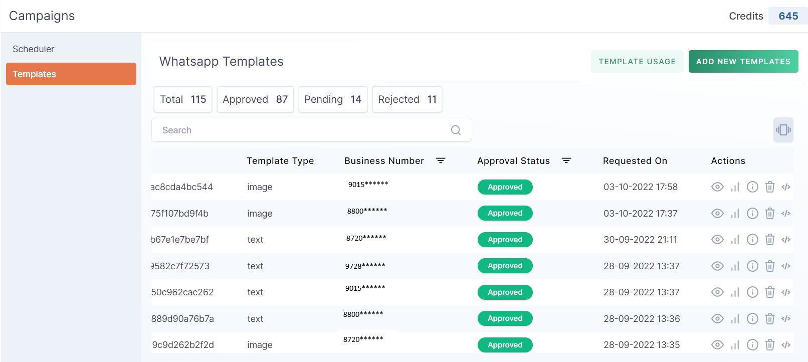Select date 30-09-2022 21:11

pyautogui.click(x=640, y=240)
